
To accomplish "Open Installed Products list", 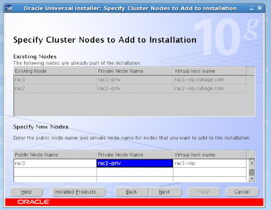I will coord(78,192).
